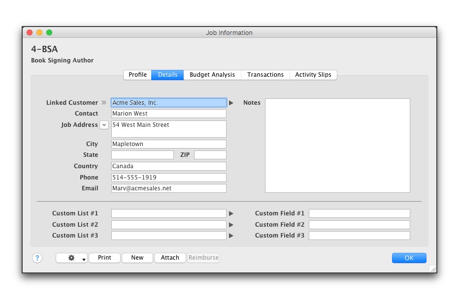
Task: Click the Email field
Action: point(169,188)
